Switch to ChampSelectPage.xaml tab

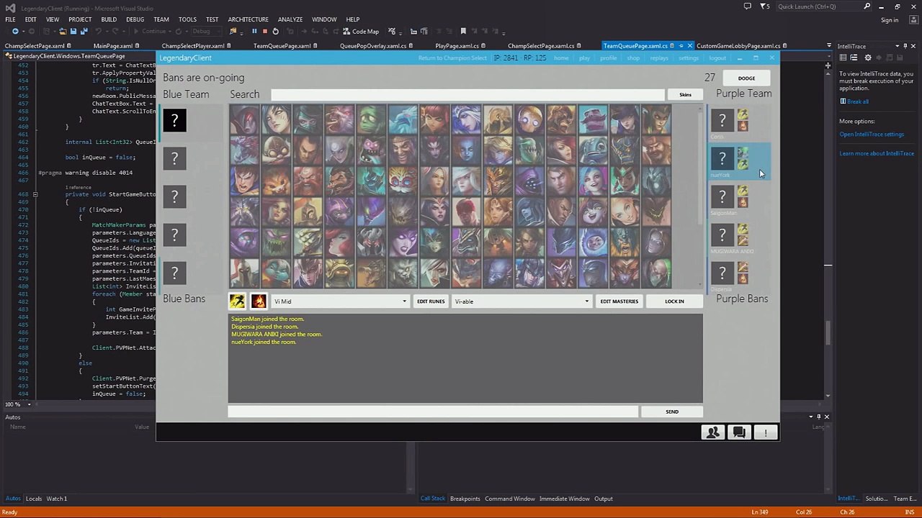(x=35, y=46)
